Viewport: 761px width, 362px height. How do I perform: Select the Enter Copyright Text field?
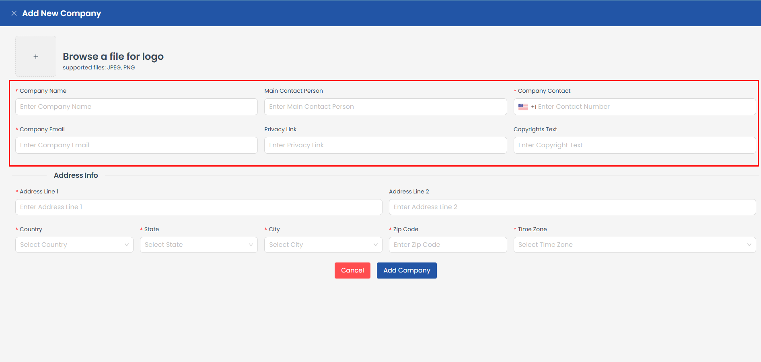click(634, 145)
